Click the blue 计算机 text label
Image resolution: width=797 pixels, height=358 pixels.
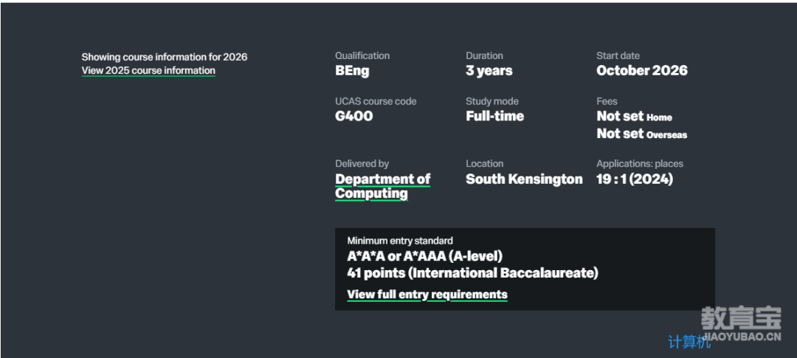tap(689, 342)
